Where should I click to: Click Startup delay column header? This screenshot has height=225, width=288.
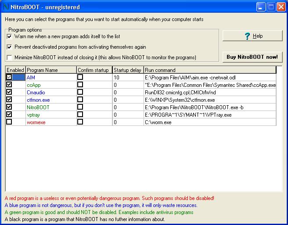128,70
